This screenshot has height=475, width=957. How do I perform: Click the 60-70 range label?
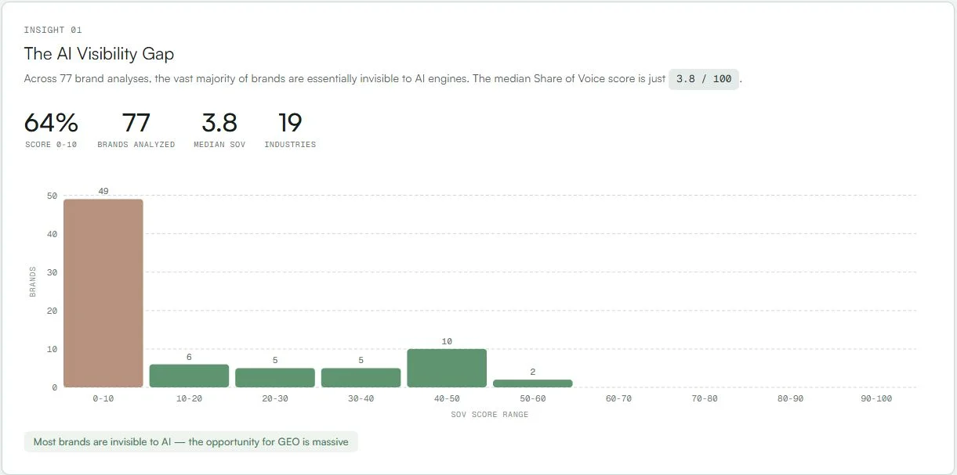[619, 398]
